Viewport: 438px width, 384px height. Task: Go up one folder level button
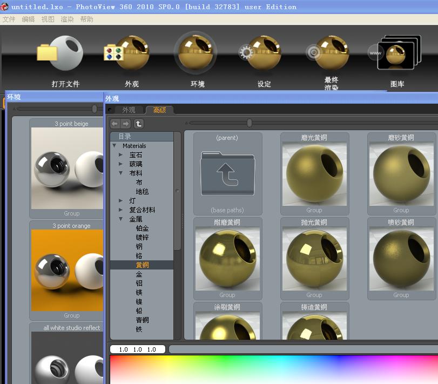pyautogui.click(x=139, y=124)
